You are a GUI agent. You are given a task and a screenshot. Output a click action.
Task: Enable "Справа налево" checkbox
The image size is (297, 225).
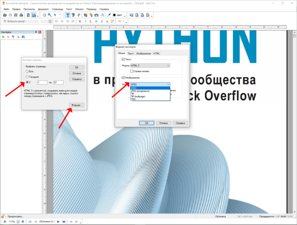point(131,71)
